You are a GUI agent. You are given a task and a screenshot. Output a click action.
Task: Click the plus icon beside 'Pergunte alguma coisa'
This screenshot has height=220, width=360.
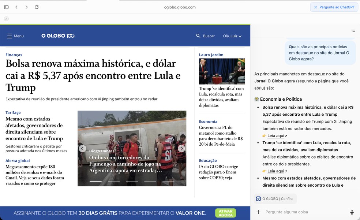(259, 212)
